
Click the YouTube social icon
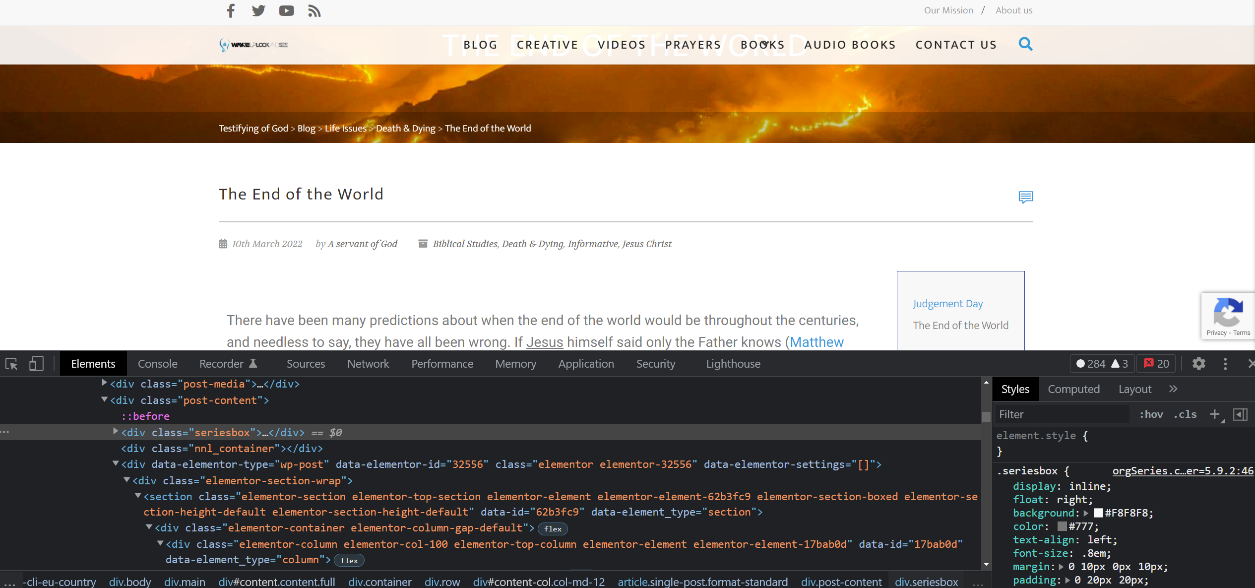[286, 10]
